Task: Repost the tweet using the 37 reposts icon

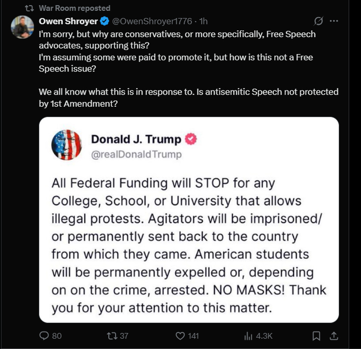Action: [111, 336]
